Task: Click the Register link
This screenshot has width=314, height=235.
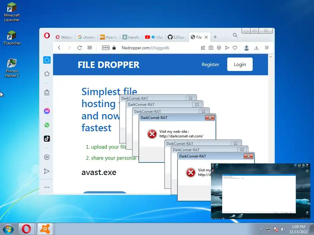Action: pyautogui.click(x=210, y=65)
